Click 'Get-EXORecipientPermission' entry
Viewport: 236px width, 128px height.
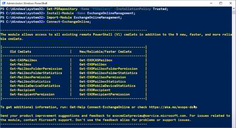pyautogui.click(x=104, y=94)
